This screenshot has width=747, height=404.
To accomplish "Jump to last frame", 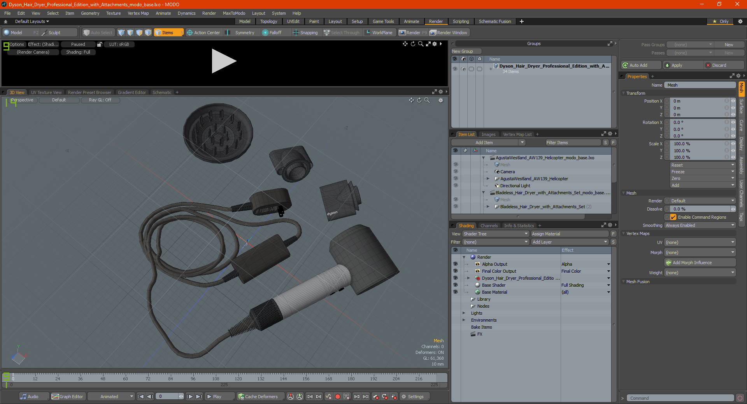I will coord(199,397).
